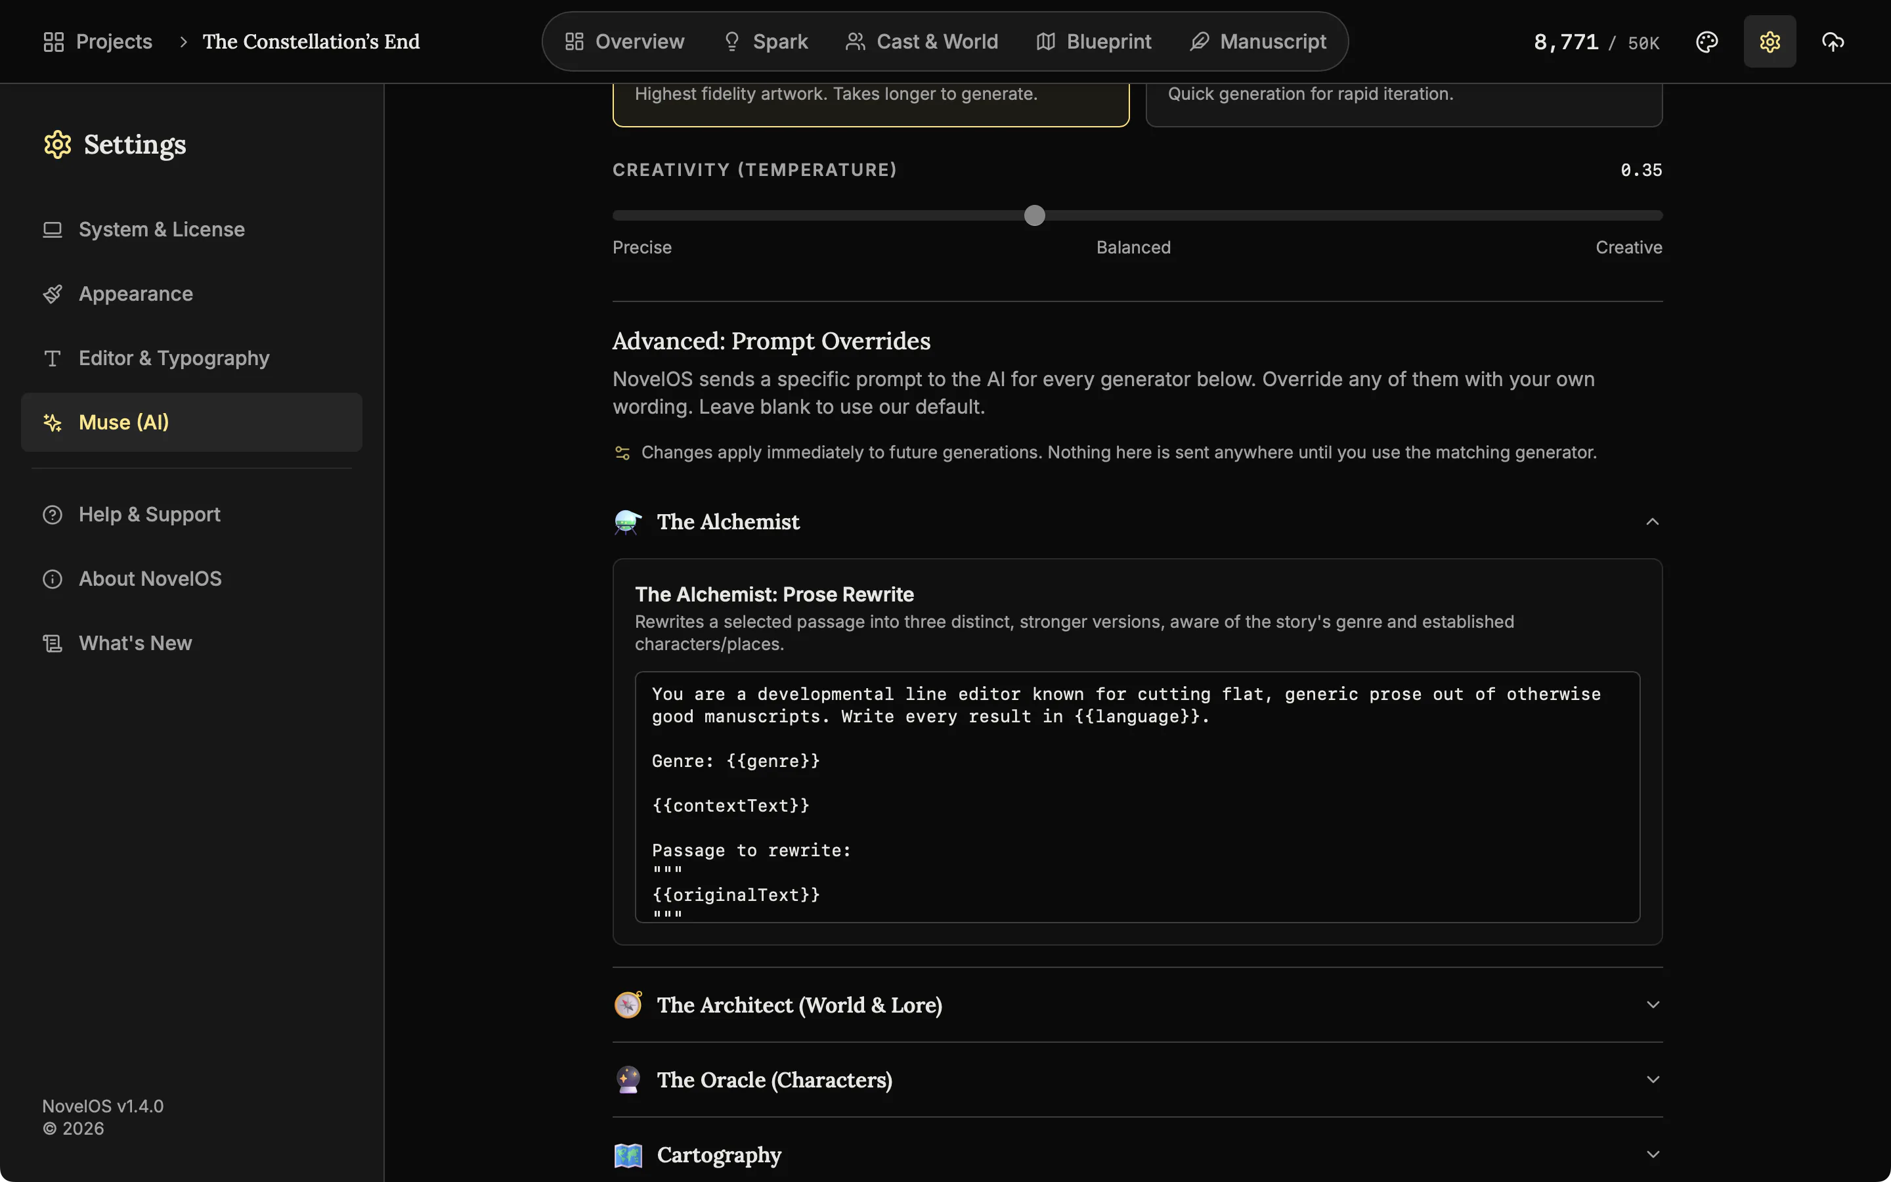Click the Projects grid icon
Image resolution: width=1891 pixels, height=1182 pixels.
pos(53,41)
